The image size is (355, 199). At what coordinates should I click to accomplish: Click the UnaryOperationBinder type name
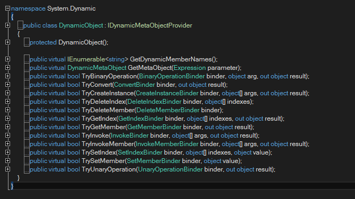click(170, 169)
